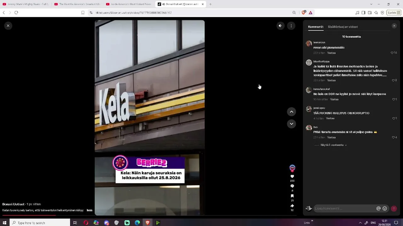Screen dimensions: 403x226
Task: Switch to the Kommentit tab
Action: [316, 27]
